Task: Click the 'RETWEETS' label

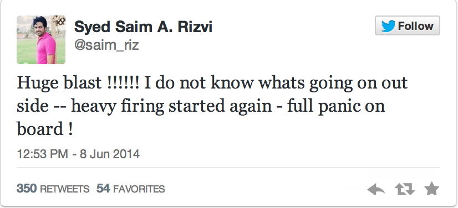Action: click(64, 189)
